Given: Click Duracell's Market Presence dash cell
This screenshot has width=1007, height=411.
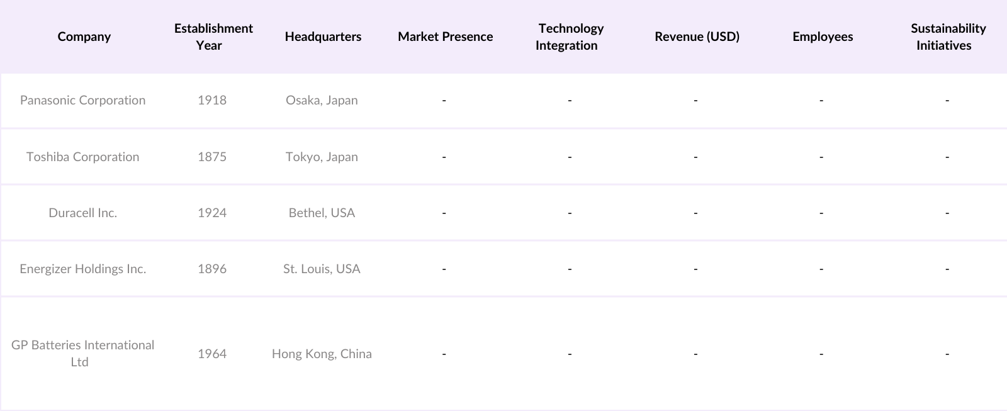Looking at the screenshot, I should click(444, 213).
